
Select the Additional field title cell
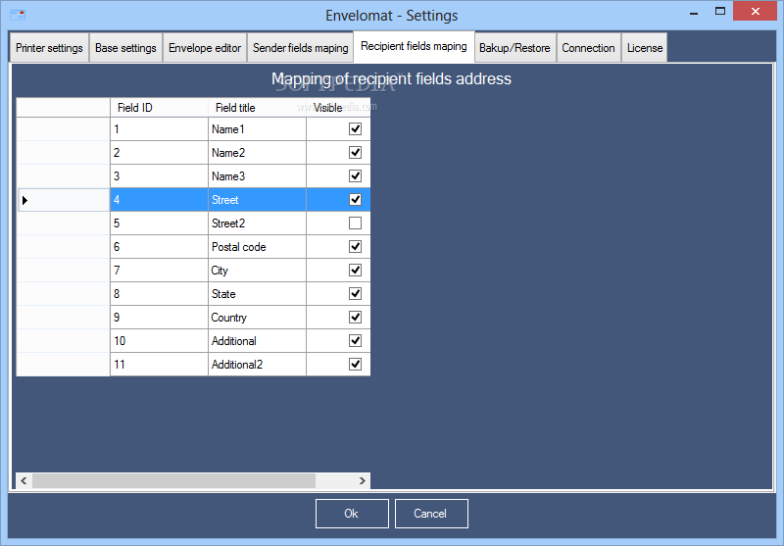257,340
